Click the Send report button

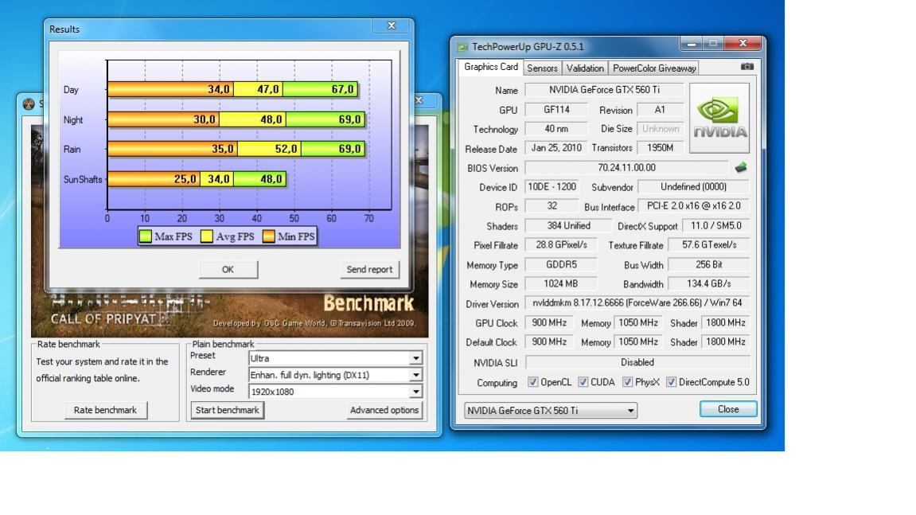point(369,270)
